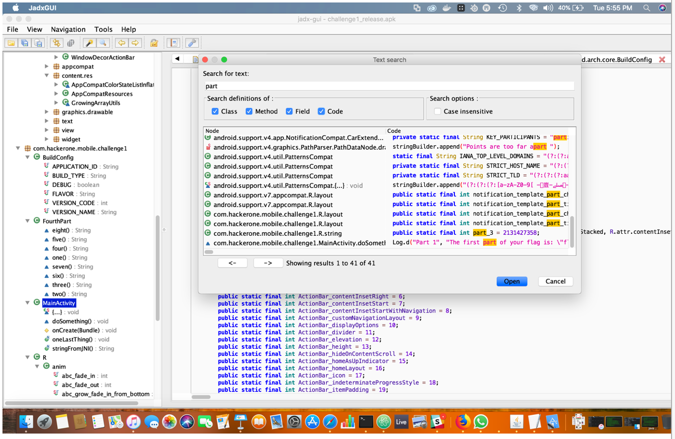Expand the appcompat package node
This screenshot has width=675, height=439.
(47, 66)
